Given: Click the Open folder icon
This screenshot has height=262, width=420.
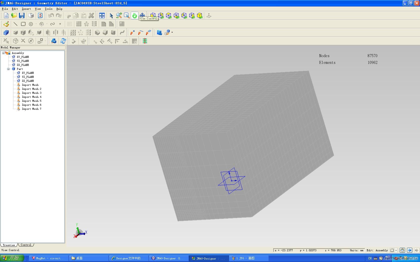Looking at the screenshot, I should (x=14, y=16).
